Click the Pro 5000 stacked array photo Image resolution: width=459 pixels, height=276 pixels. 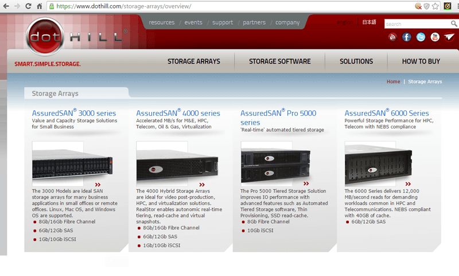tap(275, 164)
